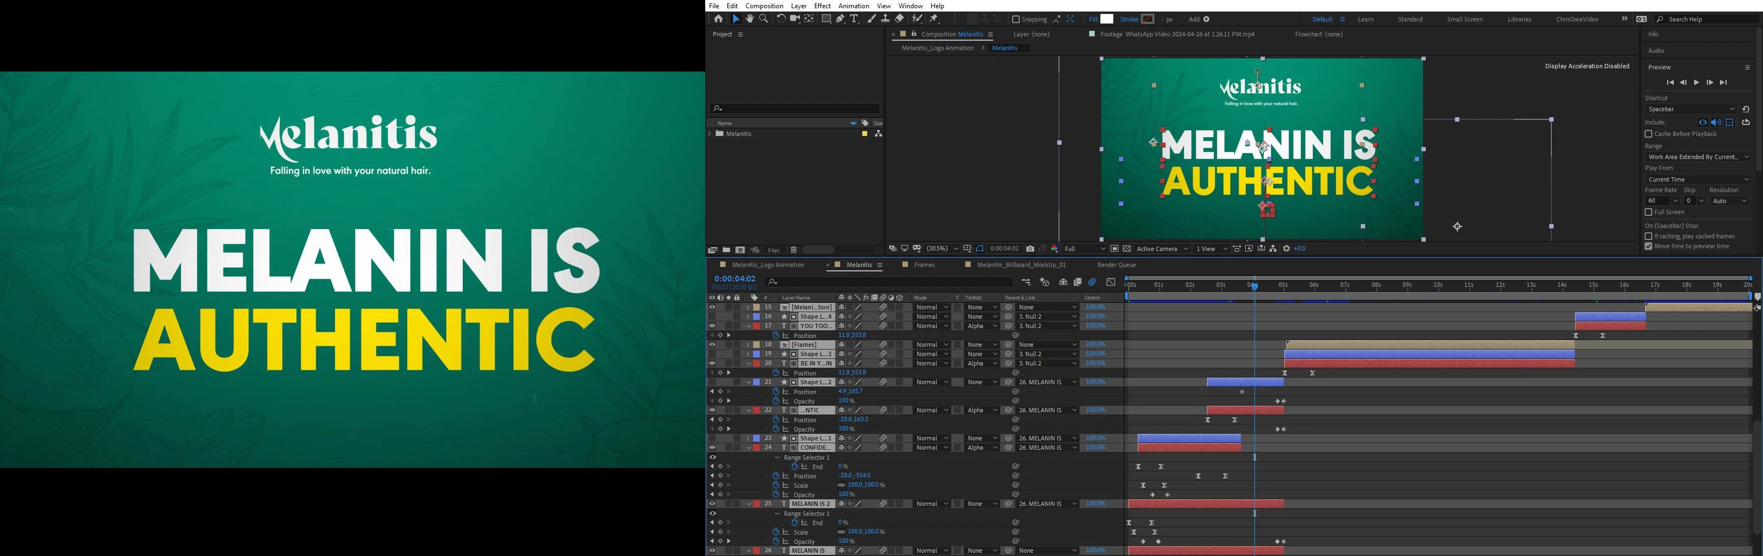1763x556 pixels.
Task: Switch to the Small Screen workspace
Action: click(x=1464, y=19)
